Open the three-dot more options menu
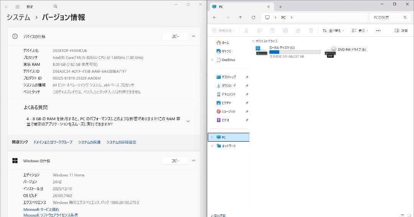The width and height of the screenshot is (414, 217). (x=378, y=31)
